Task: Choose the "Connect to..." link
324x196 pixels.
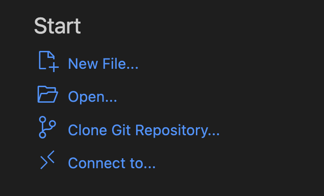Action: (x=112, y=163)
